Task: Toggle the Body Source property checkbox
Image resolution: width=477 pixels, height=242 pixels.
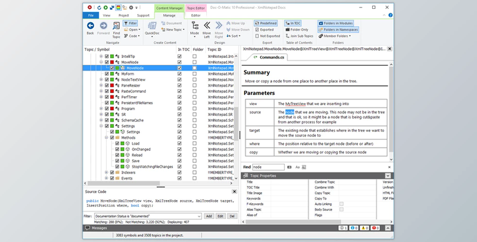Action: [x=342, y=210]
